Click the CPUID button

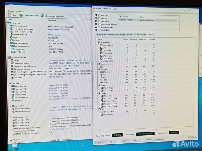coord(150,140)
